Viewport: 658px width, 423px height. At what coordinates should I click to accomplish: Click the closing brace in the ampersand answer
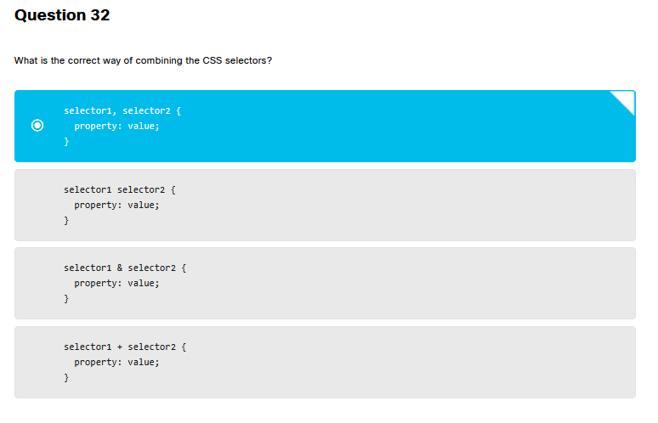(66, 299)
